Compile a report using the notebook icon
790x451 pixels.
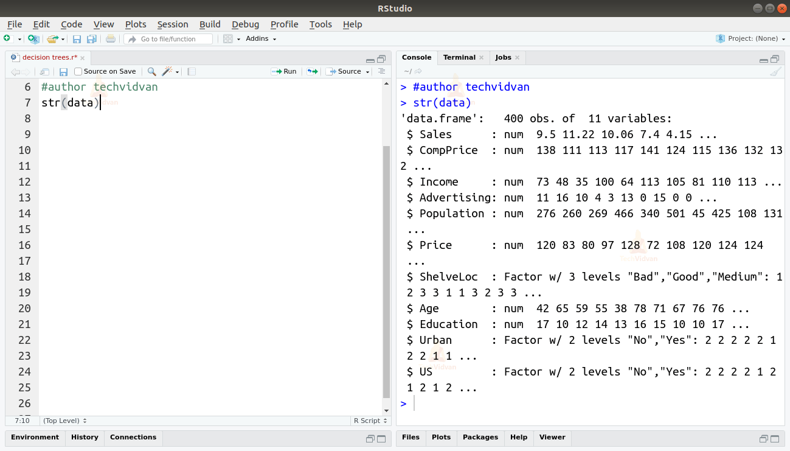[x=192, y=71]
